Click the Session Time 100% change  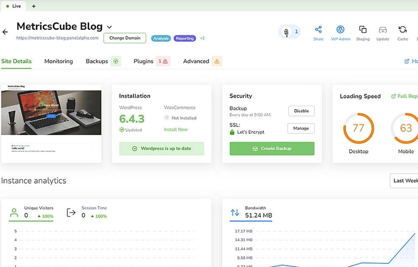99,216
